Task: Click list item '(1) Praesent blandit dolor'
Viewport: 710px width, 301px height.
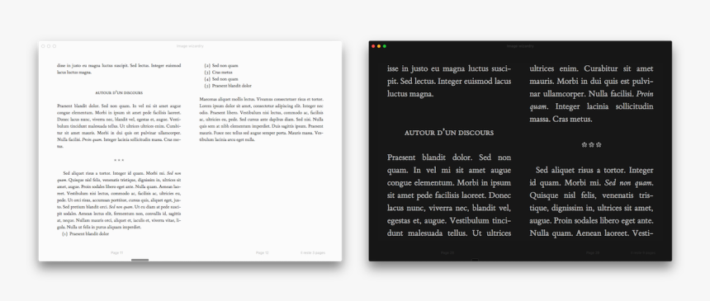Action: coord(86,234)
